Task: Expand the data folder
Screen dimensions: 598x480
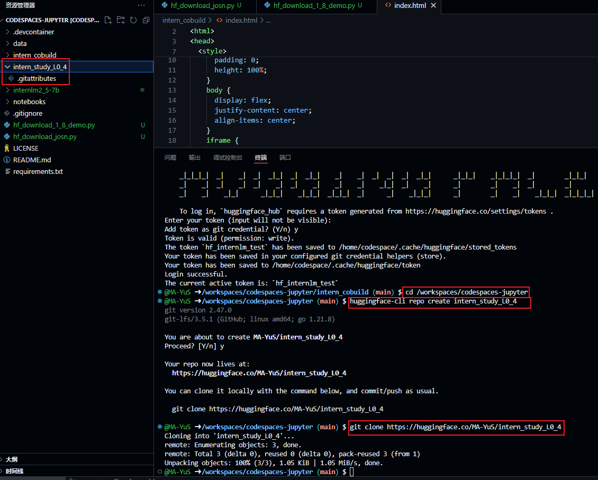Action: 7,43
